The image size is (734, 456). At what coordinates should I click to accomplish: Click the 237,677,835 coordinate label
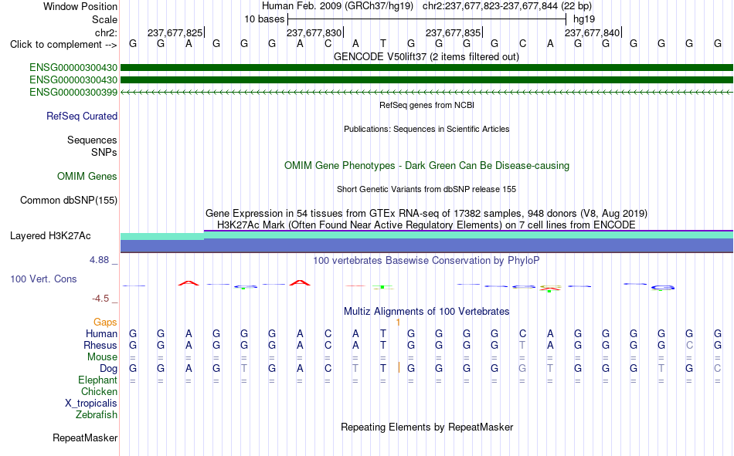[x=453, y=32]
